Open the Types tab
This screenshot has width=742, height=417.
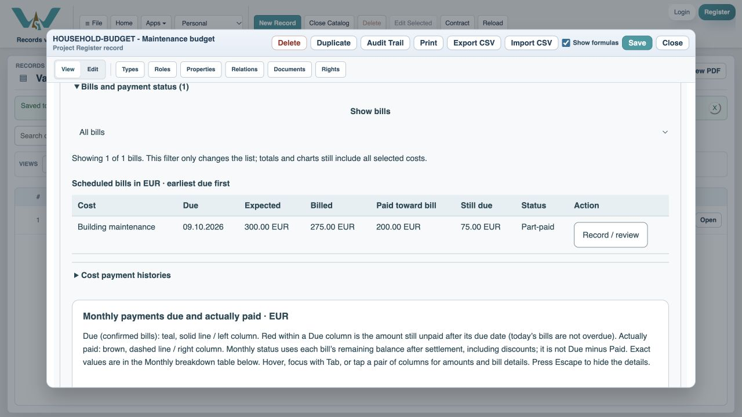pyautogui.click(x=130, y=69)
